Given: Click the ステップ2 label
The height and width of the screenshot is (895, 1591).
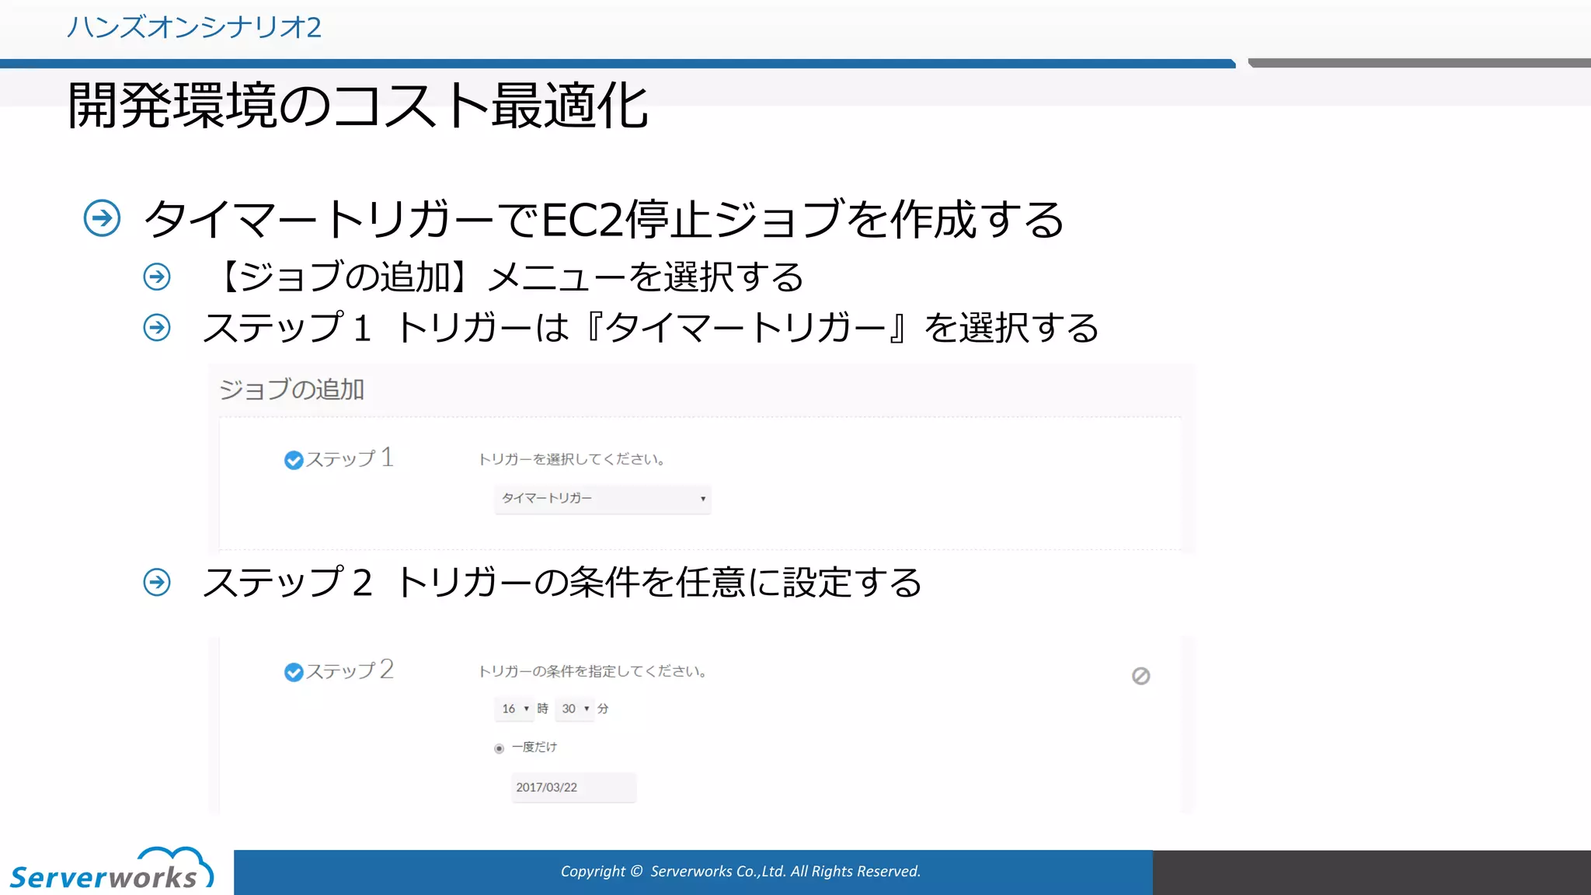Looking at the screenshot, I should (350, 670).
